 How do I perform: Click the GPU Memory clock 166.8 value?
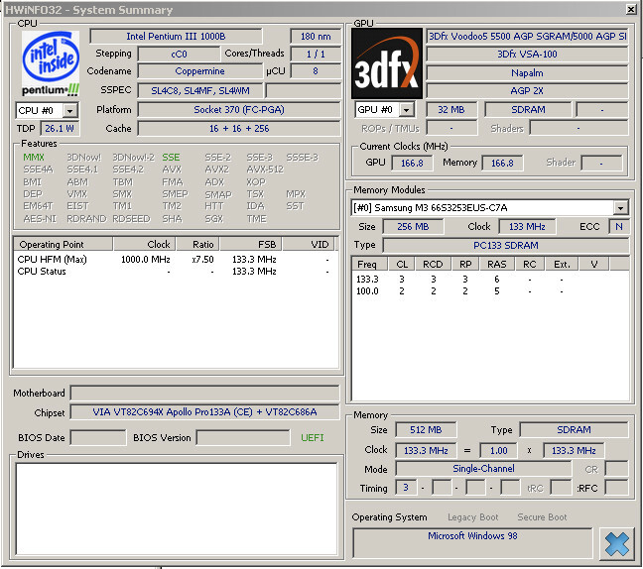click(x=502, y=163)
